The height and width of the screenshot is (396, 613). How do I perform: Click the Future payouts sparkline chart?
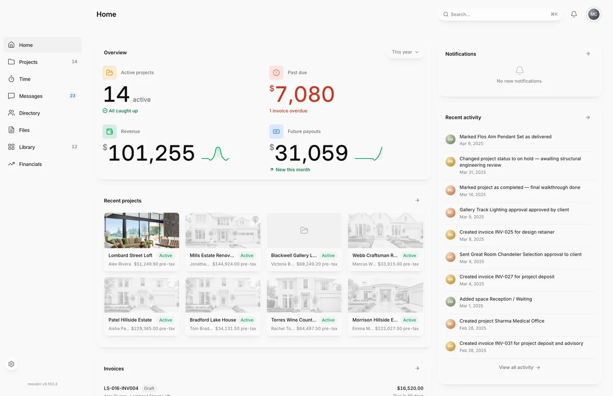pos(368,154)
